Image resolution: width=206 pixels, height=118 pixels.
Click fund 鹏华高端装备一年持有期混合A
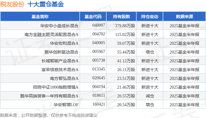click(49, 96)
